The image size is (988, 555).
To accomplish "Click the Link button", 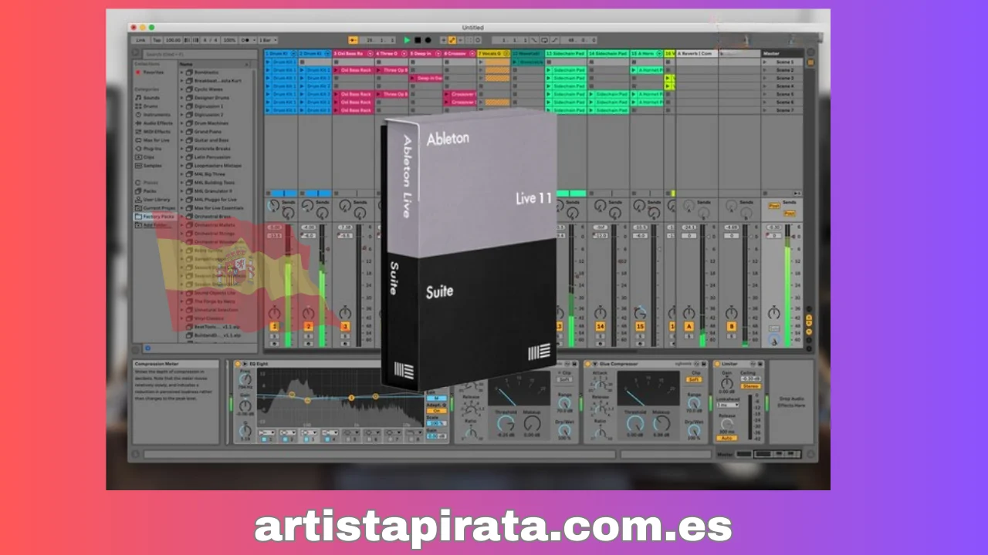I will [x=140, y=40].
